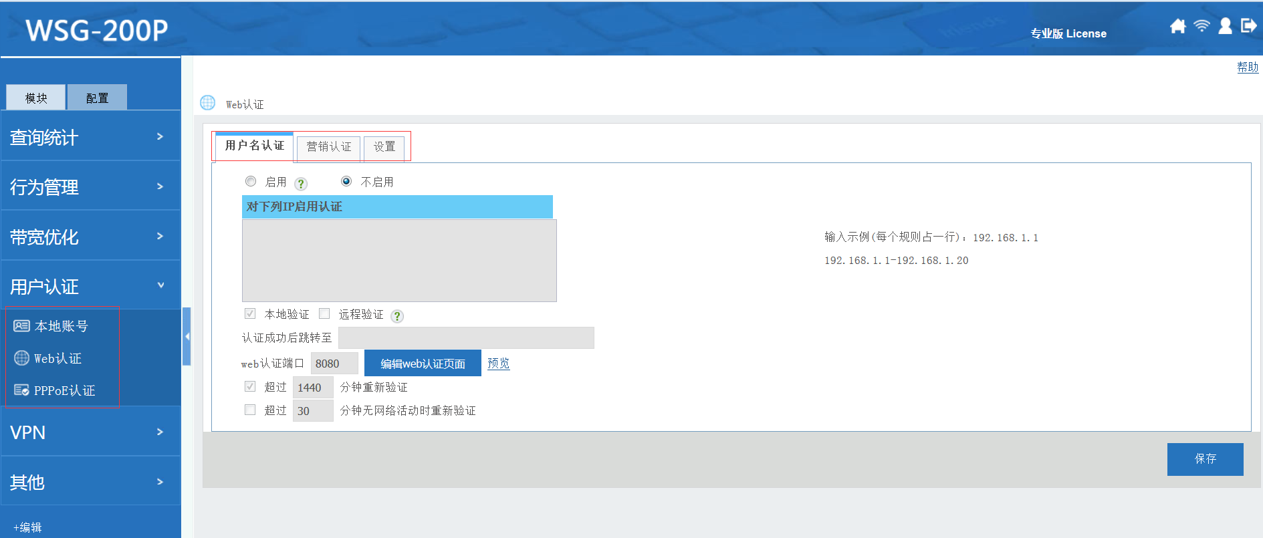Open the user profile icon in header

(x=1225, y=26)
